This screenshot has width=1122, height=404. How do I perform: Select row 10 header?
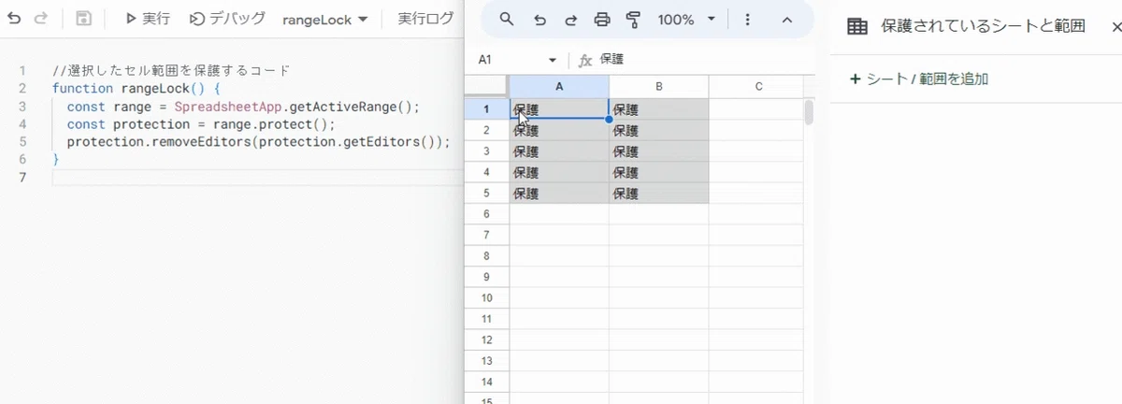[x=486, y=298]
